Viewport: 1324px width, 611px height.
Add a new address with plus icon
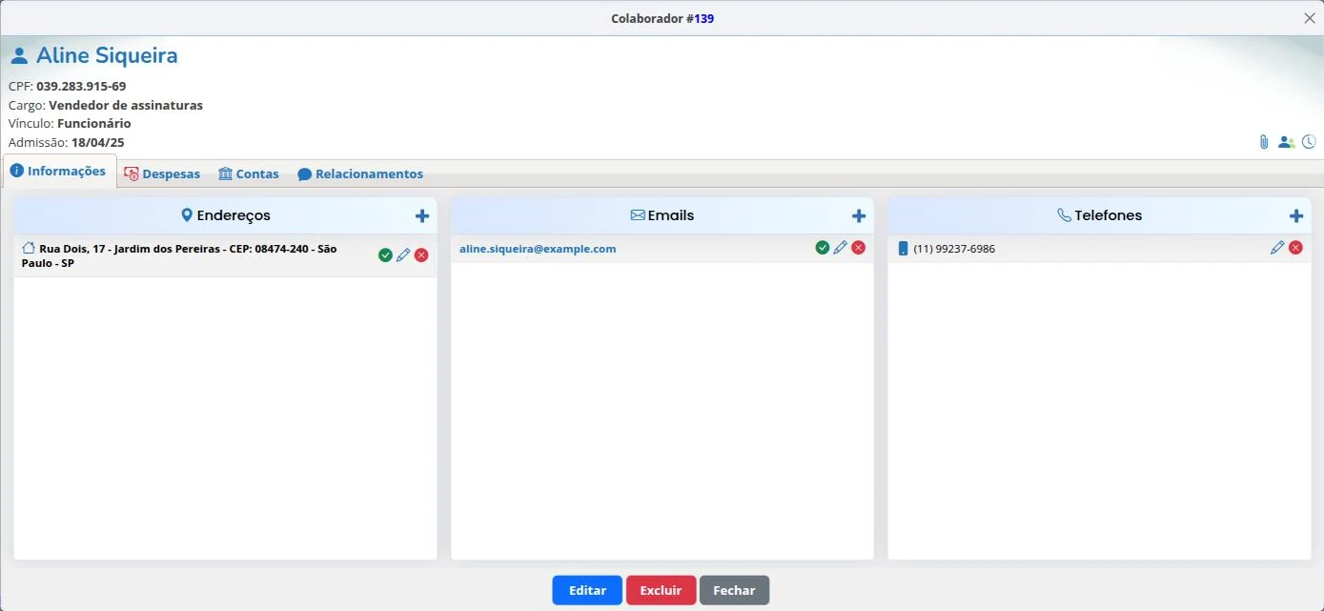422,216
